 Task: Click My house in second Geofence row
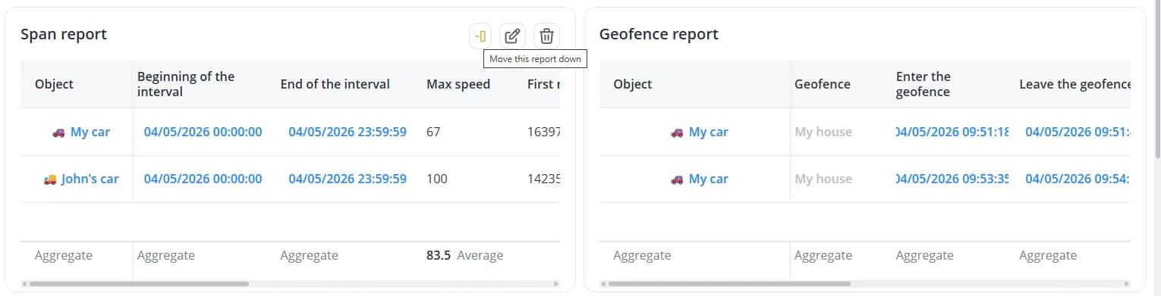click(x=823, y=179)
